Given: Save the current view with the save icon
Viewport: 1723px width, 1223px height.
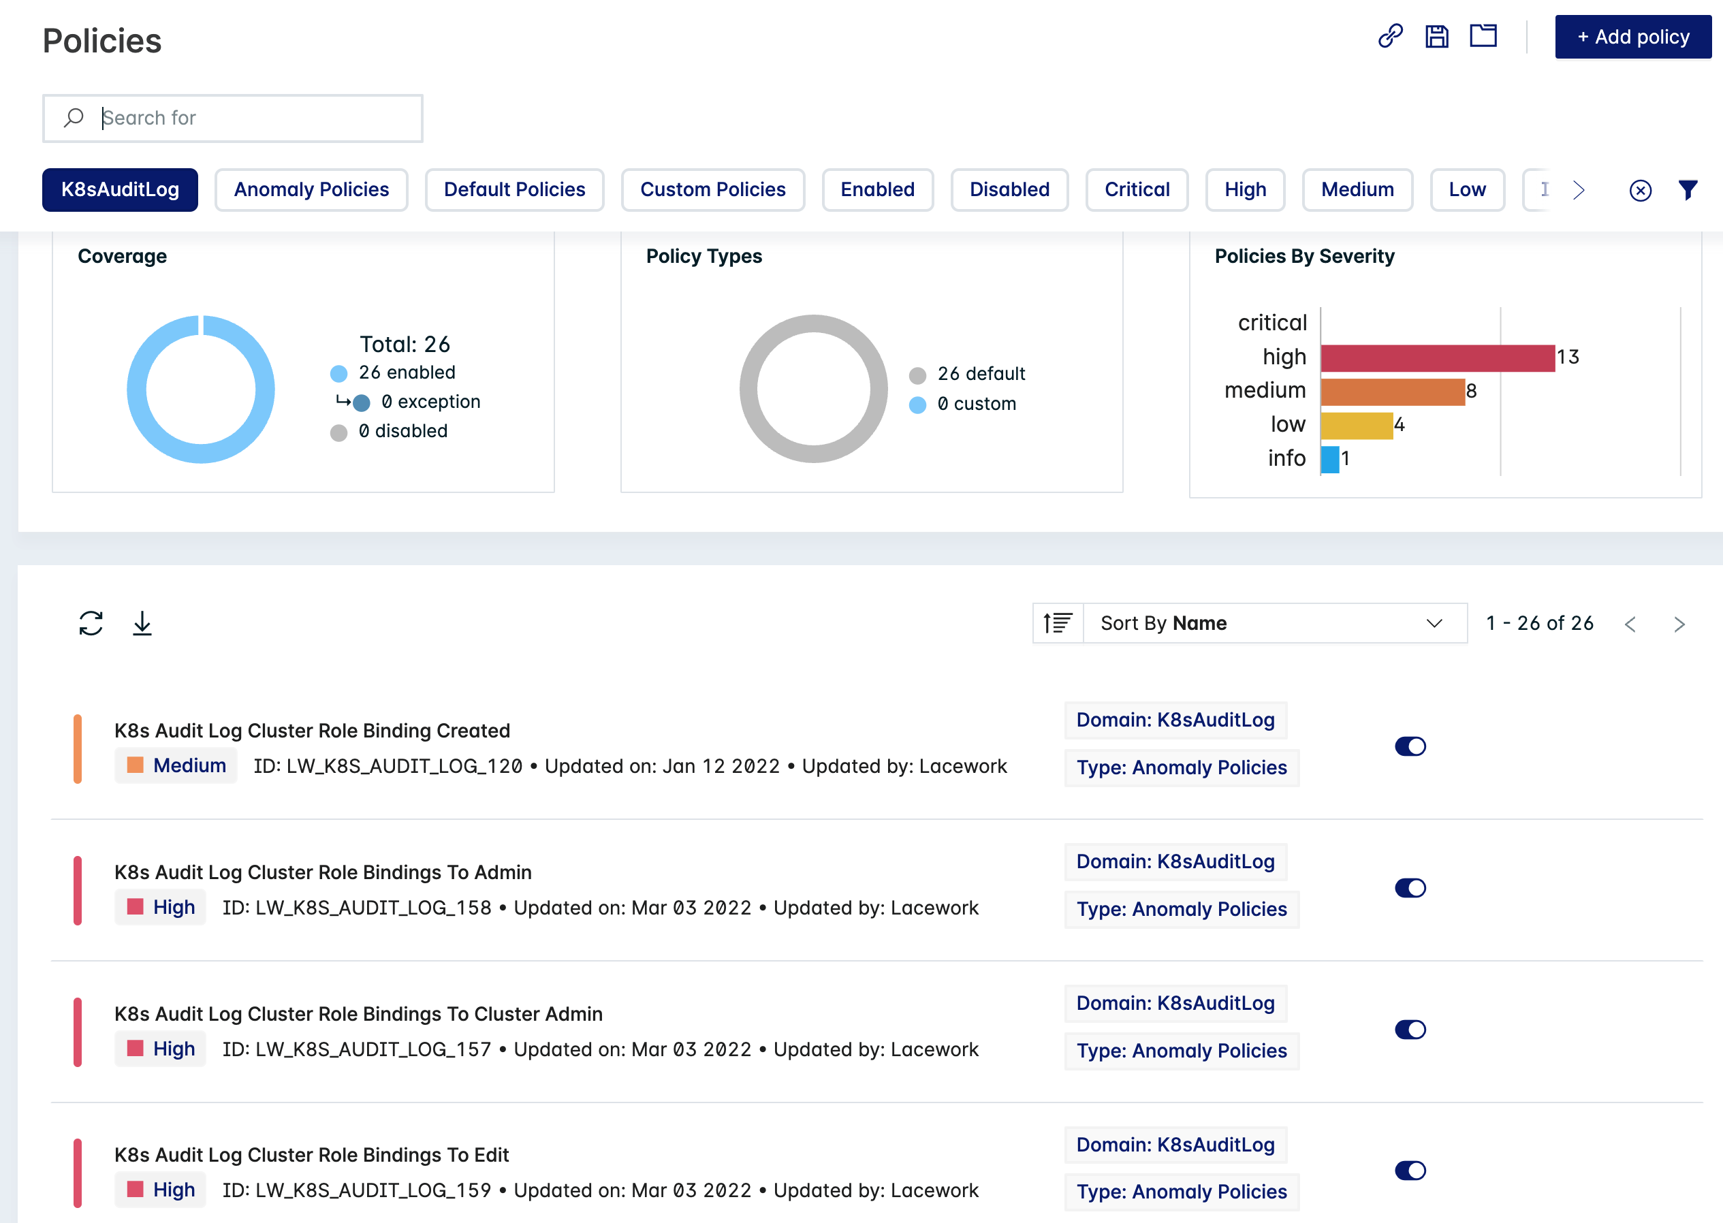Looking at the screenshot, I should 1437,35.
